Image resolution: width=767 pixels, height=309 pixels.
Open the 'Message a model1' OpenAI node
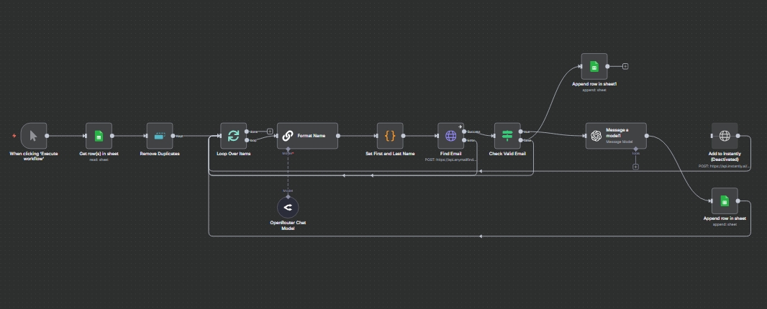(x=617, y=136)
